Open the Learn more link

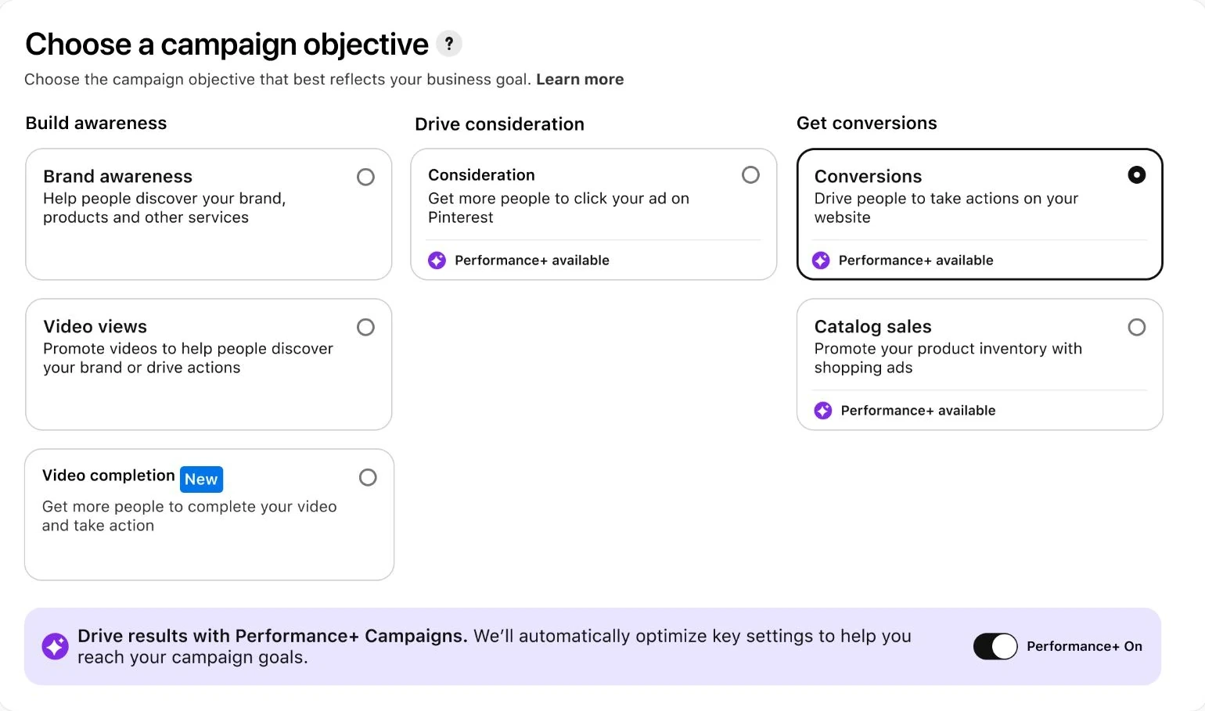point(580,80)
